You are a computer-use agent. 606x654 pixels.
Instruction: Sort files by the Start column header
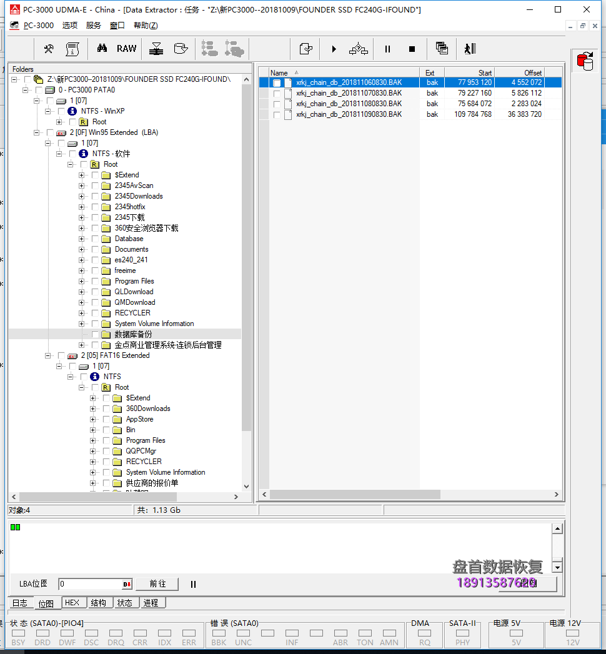pyautogui.click(x=469, y=72)
